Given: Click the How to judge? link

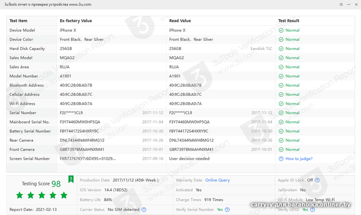Looking at the screenshot, I should pos(299,159).
